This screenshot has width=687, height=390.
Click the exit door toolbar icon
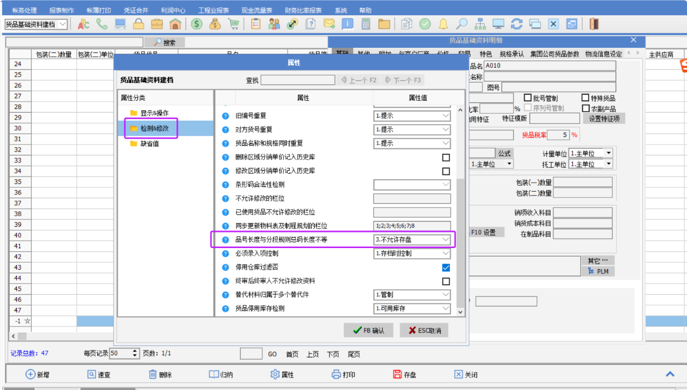click(x=594, y=24)
